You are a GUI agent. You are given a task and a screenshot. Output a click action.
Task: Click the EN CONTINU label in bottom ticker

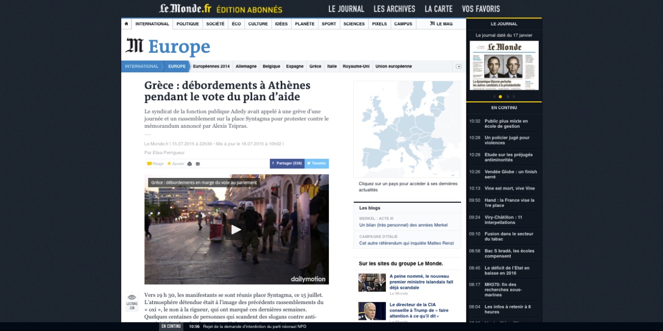coord(171,326)
